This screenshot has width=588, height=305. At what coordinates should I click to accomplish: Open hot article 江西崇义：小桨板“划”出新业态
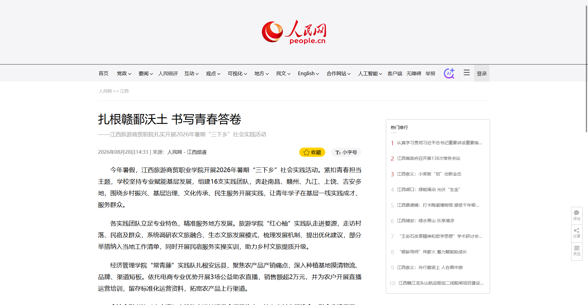[x=429, y=174]
